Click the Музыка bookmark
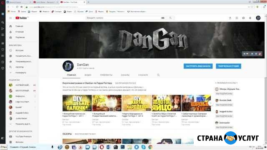Viewport: 267px width, 150px height. 79,12
